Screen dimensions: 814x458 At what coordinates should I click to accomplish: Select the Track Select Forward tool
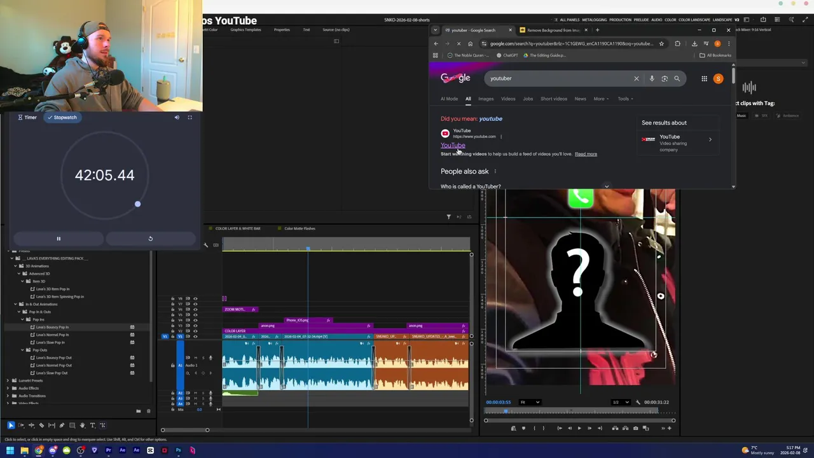tap(21, 425)
